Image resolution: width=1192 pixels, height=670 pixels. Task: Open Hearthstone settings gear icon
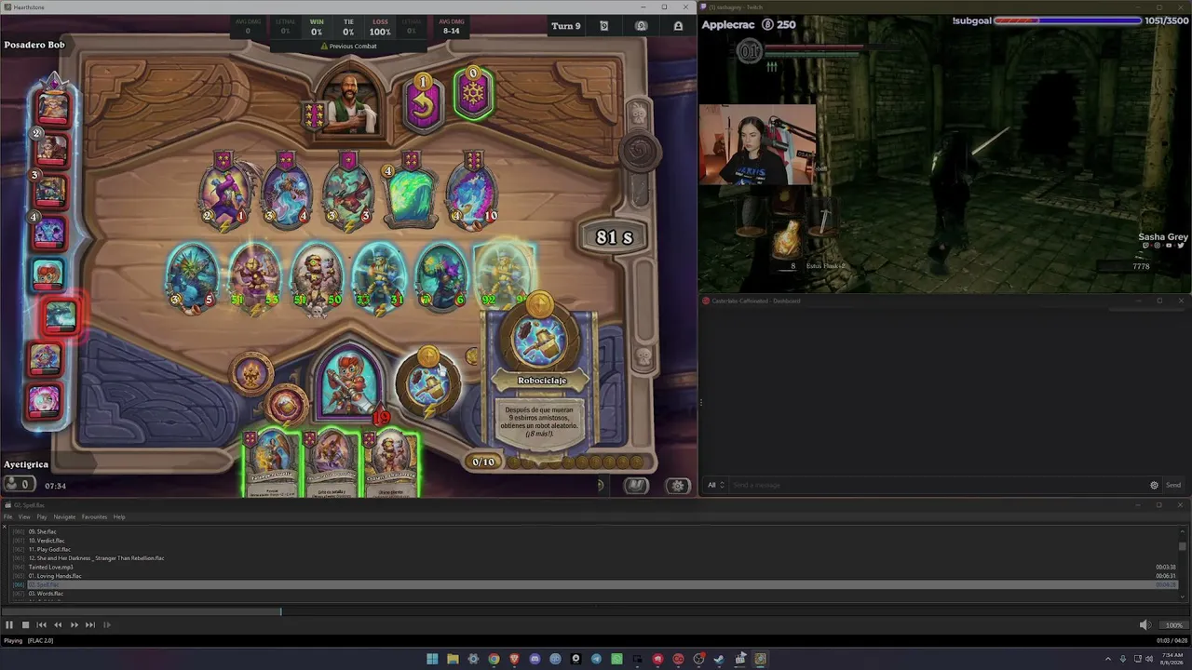(x=678, y=486)
